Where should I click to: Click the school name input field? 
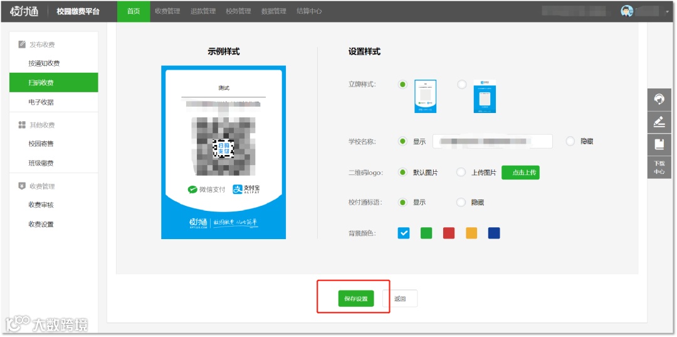[x=493, y=141]
